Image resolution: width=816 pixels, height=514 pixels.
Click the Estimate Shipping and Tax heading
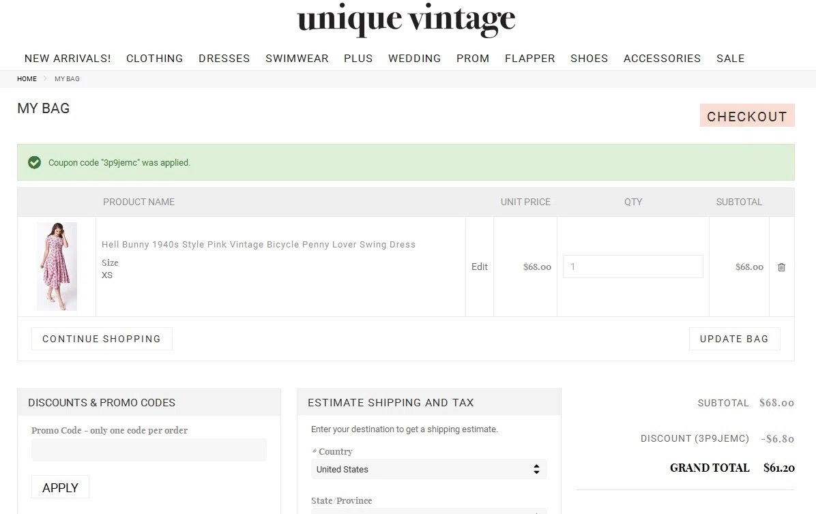pyautogui.click(x=391, y=403)
